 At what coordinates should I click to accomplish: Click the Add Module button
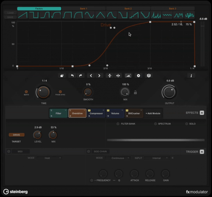pos(153,113)
